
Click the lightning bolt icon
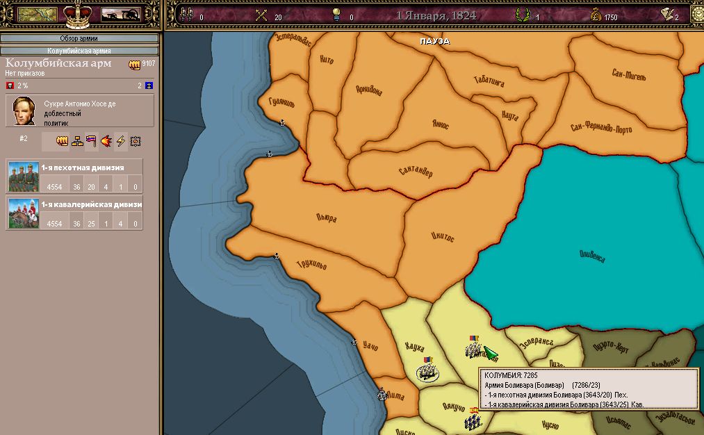pos(121,141)
